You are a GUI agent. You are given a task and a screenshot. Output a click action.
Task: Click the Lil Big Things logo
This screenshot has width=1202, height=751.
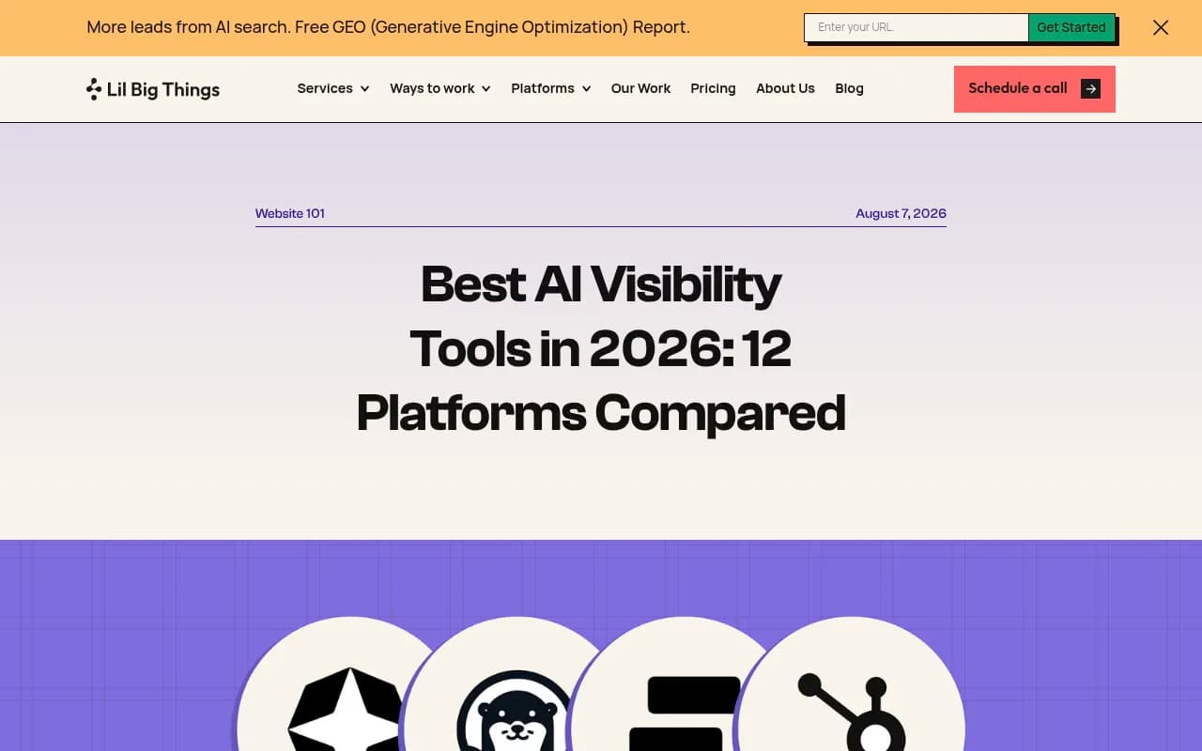coord(153,89)
